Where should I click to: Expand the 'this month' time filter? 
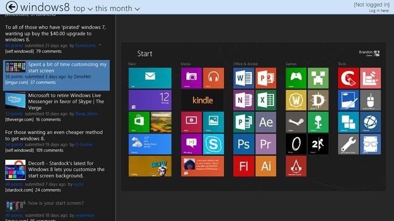tap(117, 9)
